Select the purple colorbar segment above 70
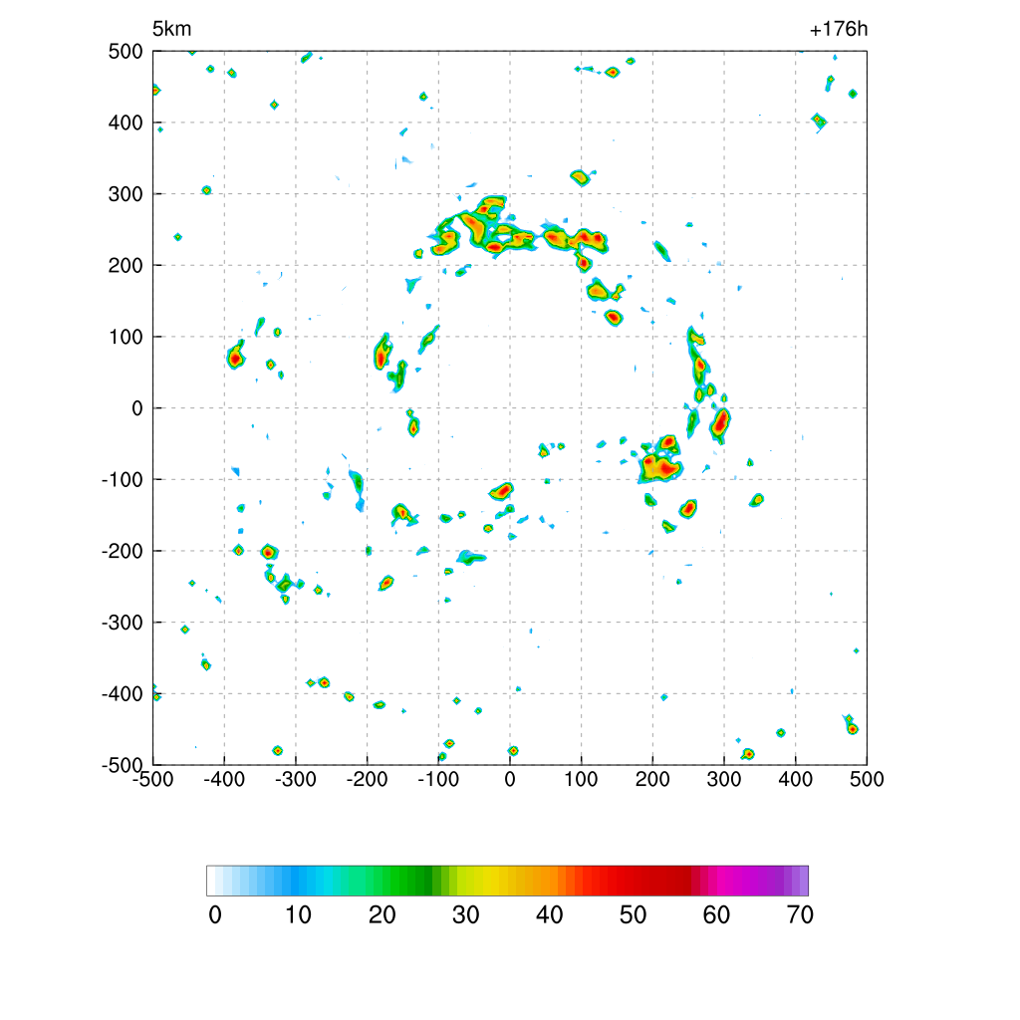The width and height of the screenshot is (1020, 1020). point(796,881)
